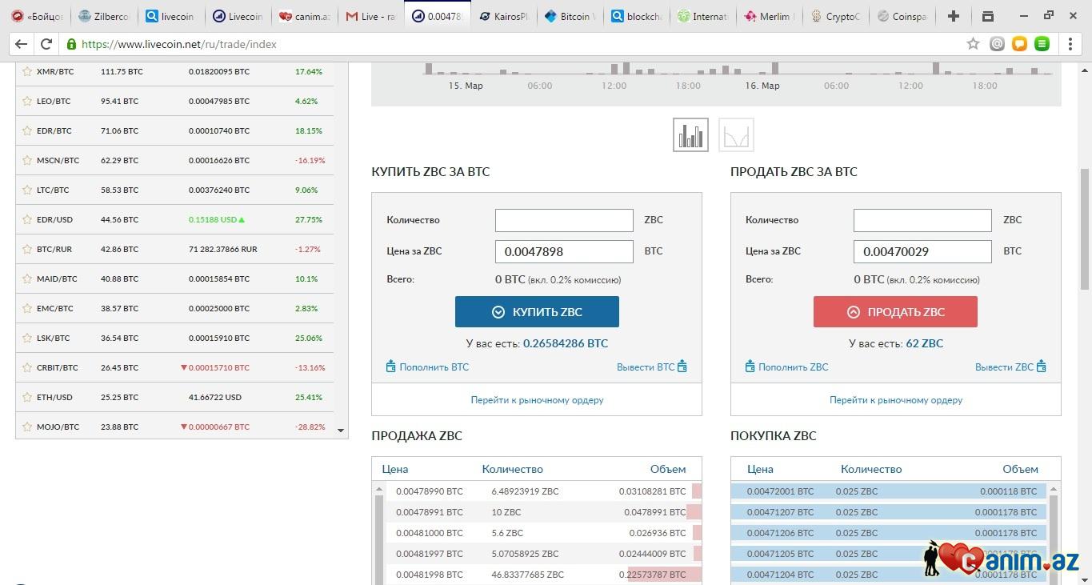Open a new browser tab
Viewport: 1092px width, 585px height.
click(x=953, y=16)
